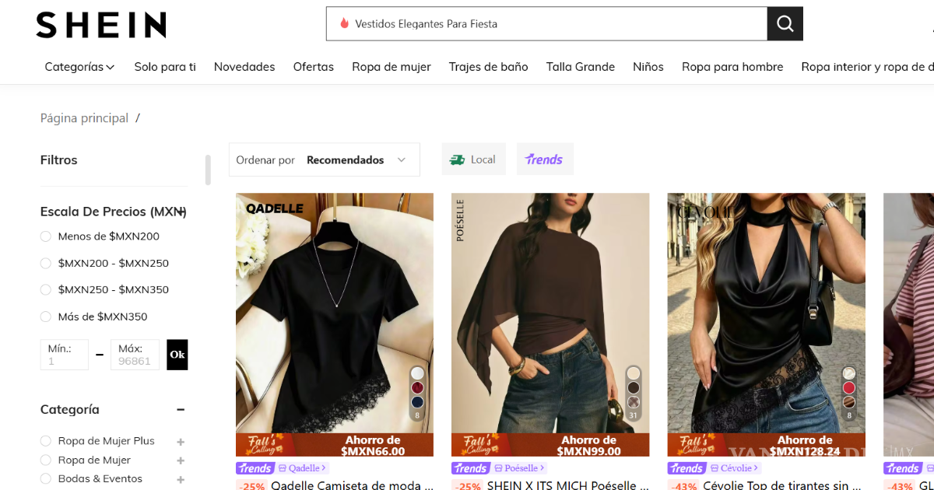
Task: Click the flame icon in the search box
Action: pyautogui.click(x=344, y=24)
